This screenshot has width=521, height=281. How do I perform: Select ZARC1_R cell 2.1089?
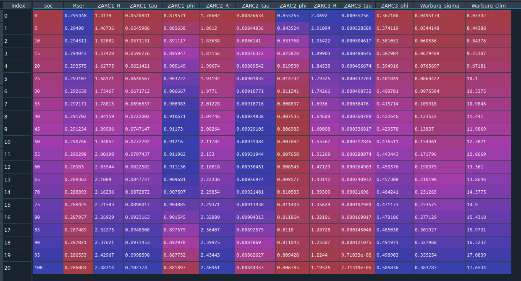[109, 180]
